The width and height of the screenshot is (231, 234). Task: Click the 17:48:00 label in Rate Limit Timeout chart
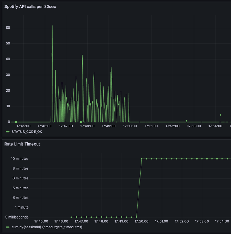pyautogui.click(x=102, y=221)
